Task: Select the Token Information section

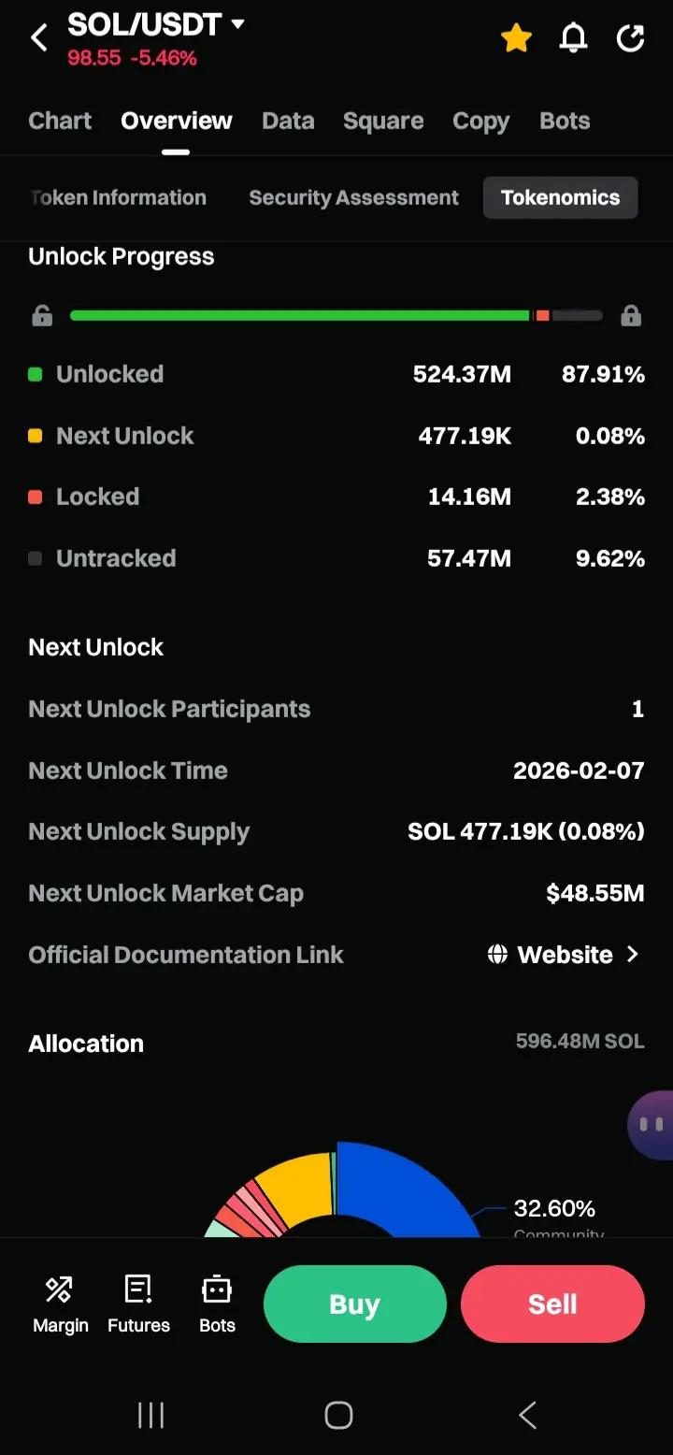Action: click(119, 197)
